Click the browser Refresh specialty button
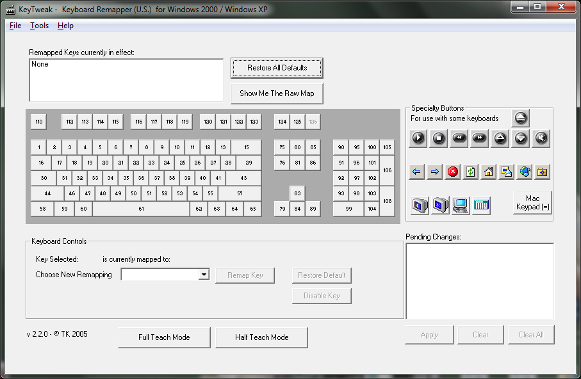 (471, 172)
